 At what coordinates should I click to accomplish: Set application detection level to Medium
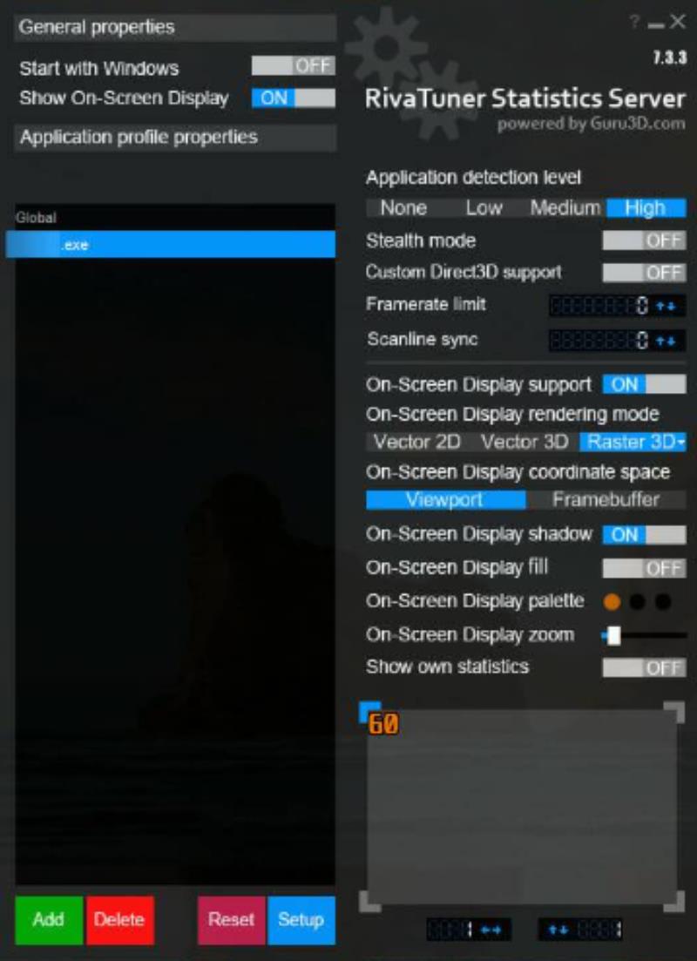tap(565, 207)
